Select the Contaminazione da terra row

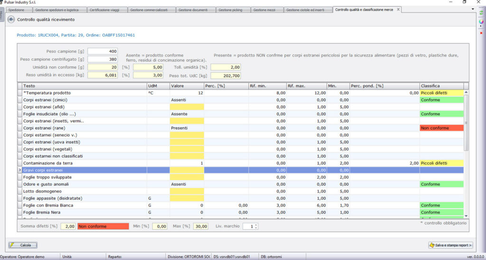point(241,163)
